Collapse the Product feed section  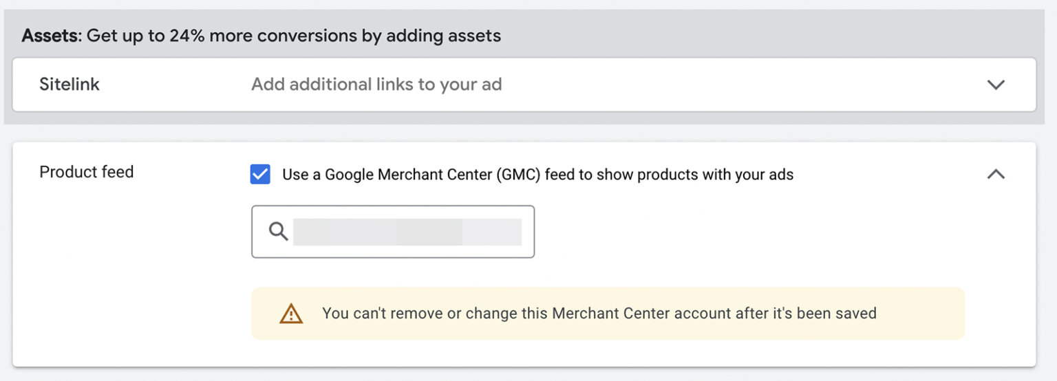(x=996, y=175)
